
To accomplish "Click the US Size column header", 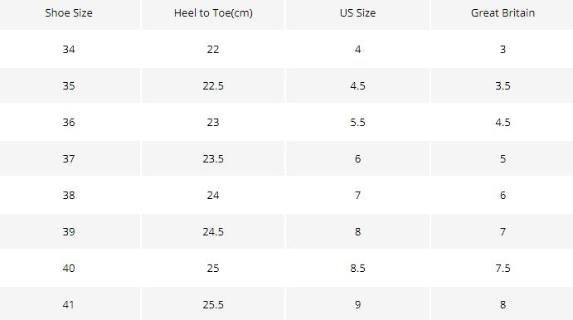I will click(357, 13).
